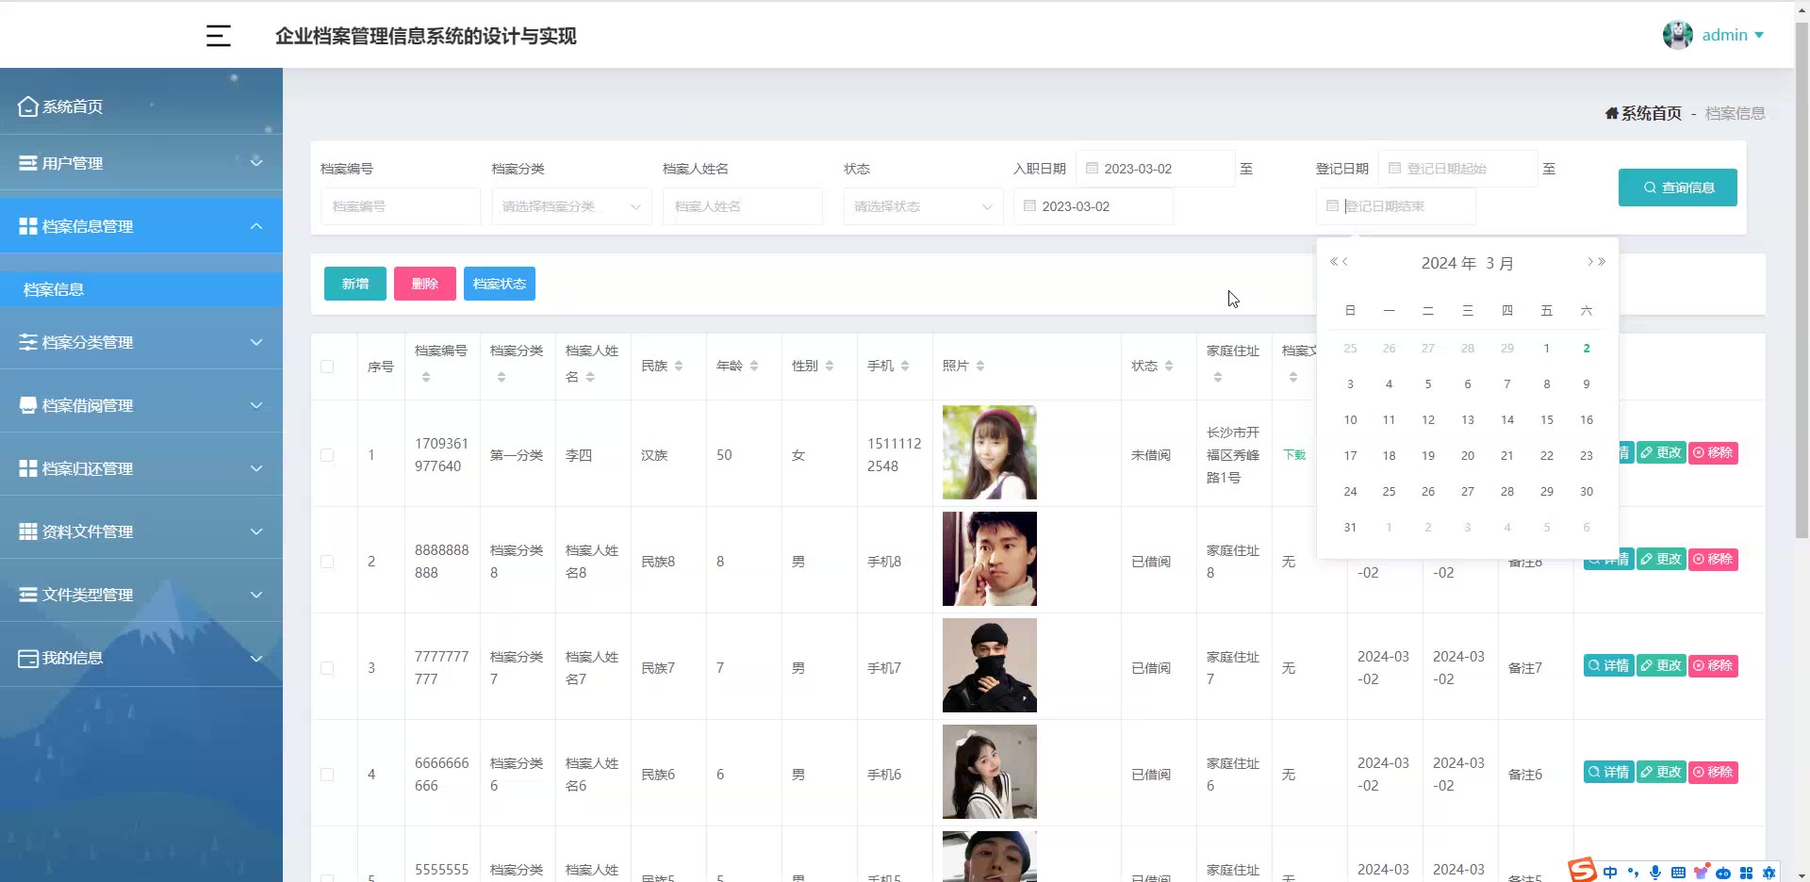Select day 15 in the calendar
This screenshot has width=1810, height=882.
(x=1547, y=420)
